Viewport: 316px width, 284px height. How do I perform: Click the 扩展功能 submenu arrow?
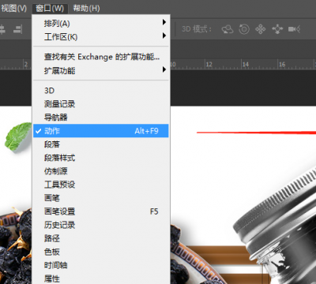point(164,69)
